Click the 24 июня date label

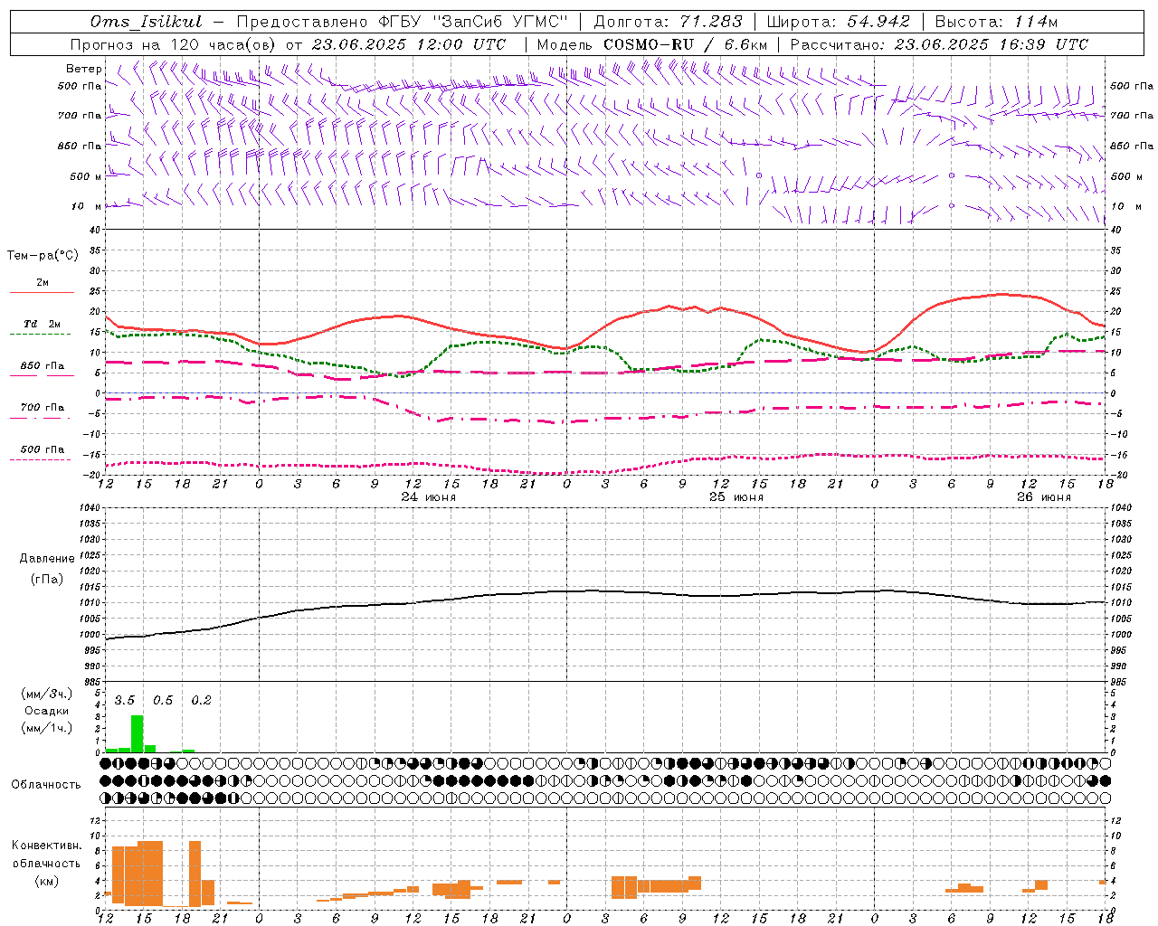click(x=429, y=497)
